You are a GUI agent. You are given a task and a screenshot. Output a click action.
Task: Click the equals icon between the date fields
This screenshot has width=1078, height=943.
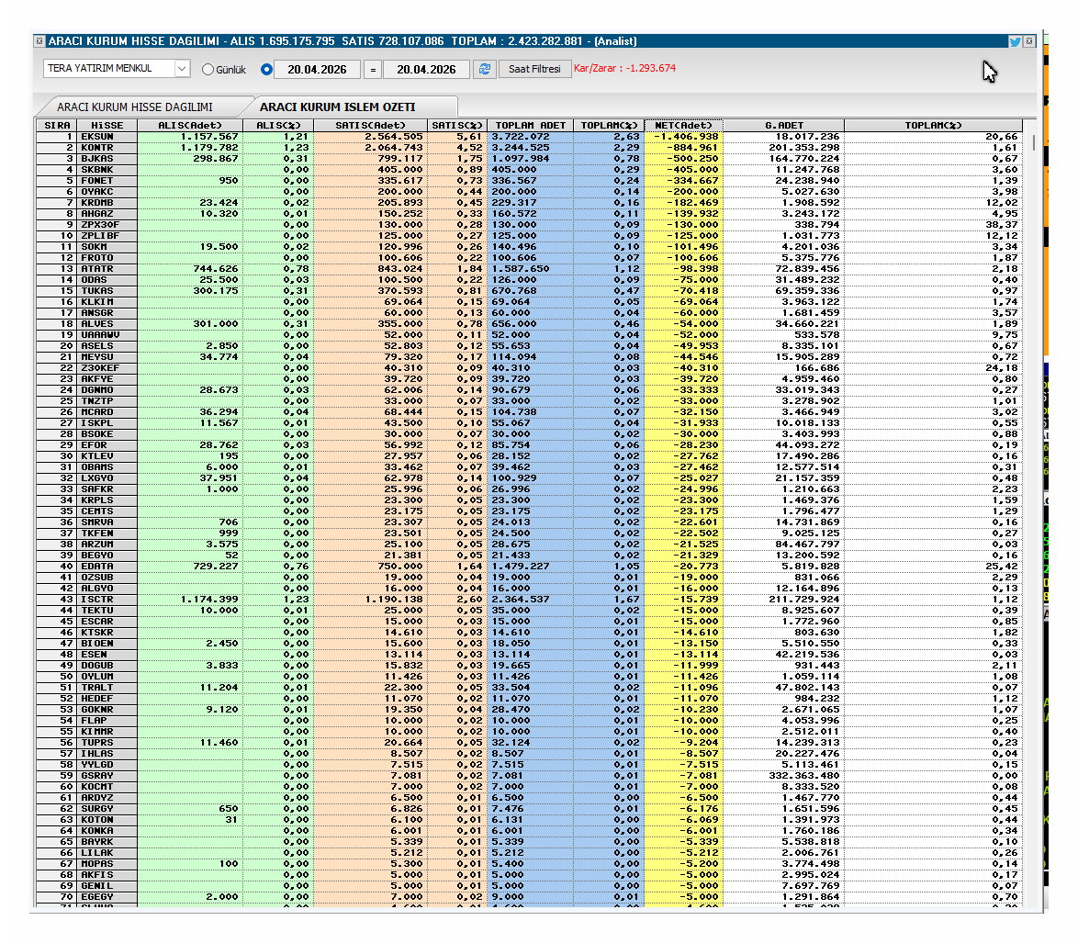[372, 69]
